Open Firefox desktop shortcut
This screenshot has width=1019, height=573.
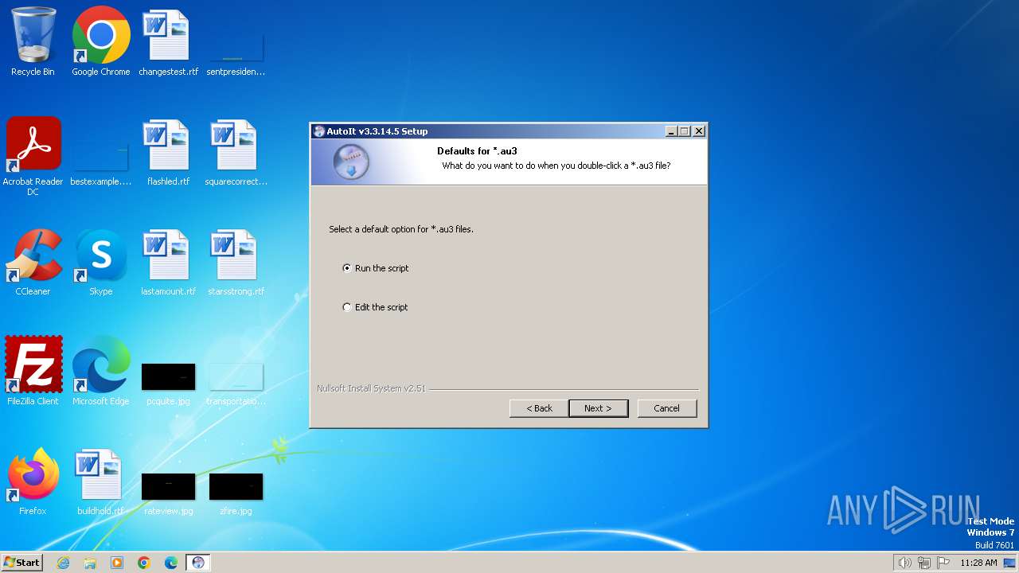[x=33, y=481]
